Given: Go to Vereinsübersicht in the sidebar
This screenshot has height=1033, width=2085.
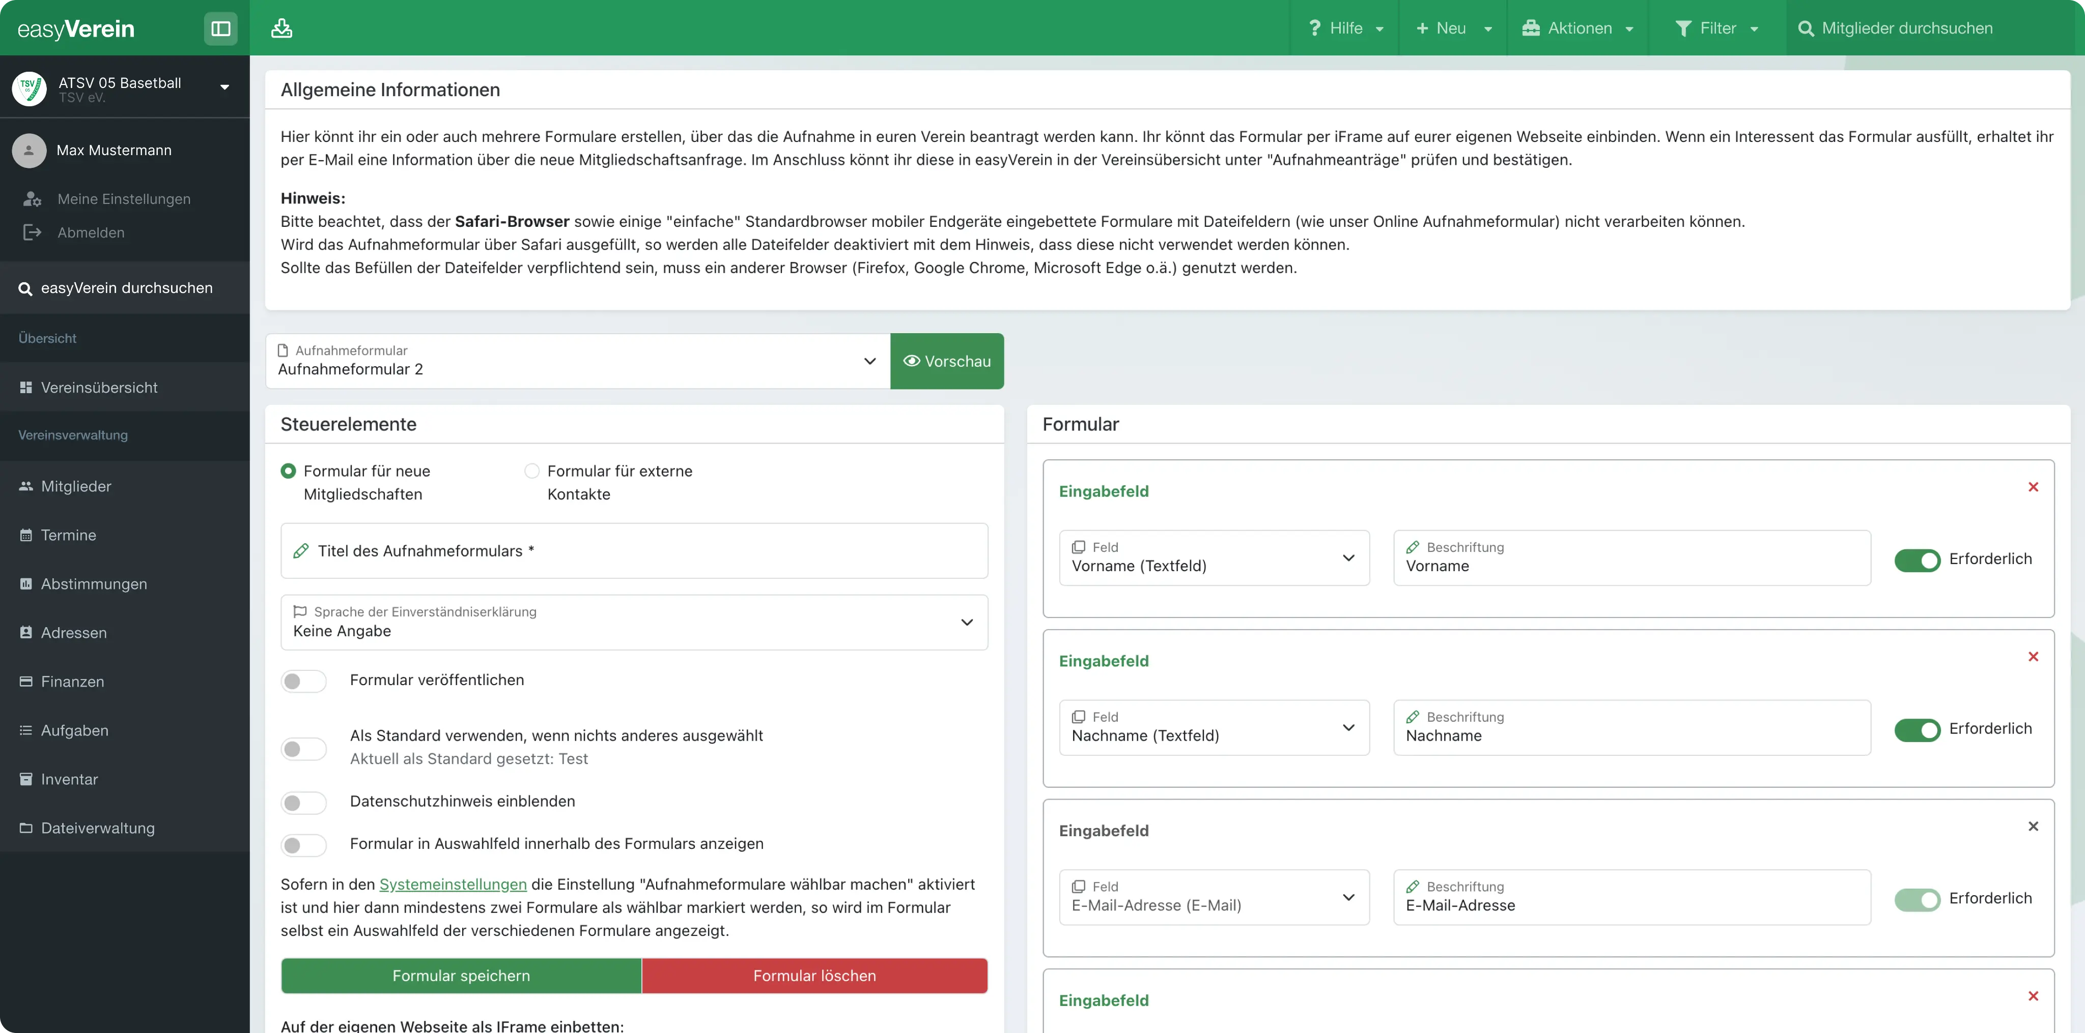Looking at the screenshot, I should 125,388.
